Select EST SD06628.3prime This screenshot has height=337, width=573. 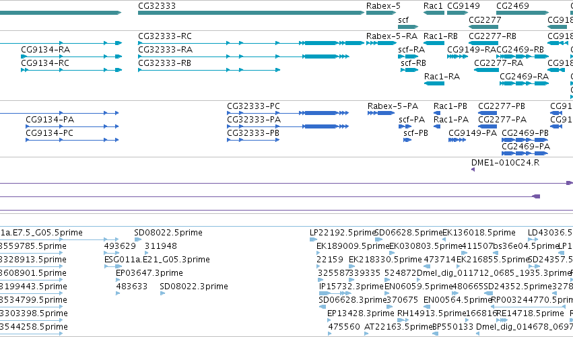[323, 307]
